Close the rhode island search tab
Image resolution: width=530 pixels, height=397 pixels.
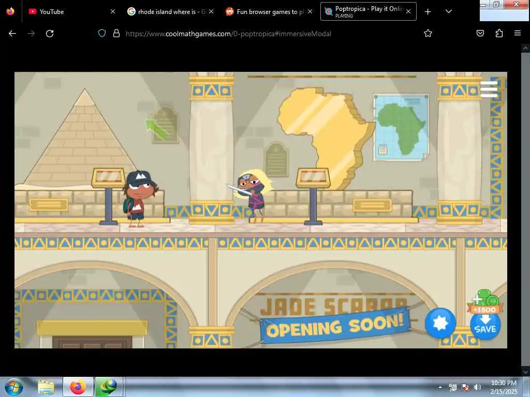point(211,11)
